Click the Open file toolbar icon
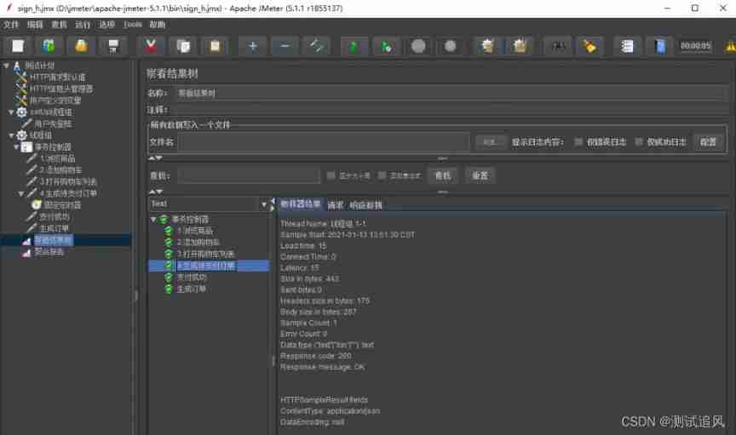 coord(81,46)
